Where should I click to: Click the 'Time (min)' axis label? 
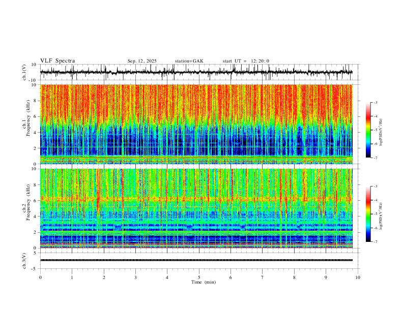(x=204, y=282)
